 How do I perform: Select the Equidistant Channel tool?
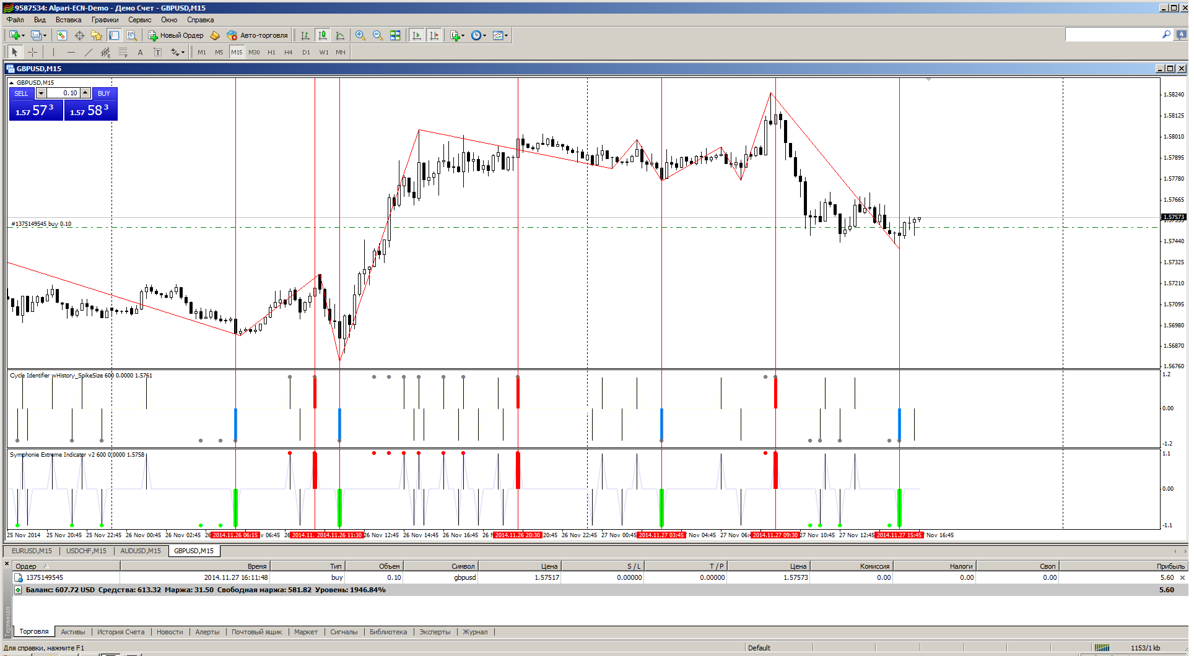pyautogui.click(x=105, y=52)
